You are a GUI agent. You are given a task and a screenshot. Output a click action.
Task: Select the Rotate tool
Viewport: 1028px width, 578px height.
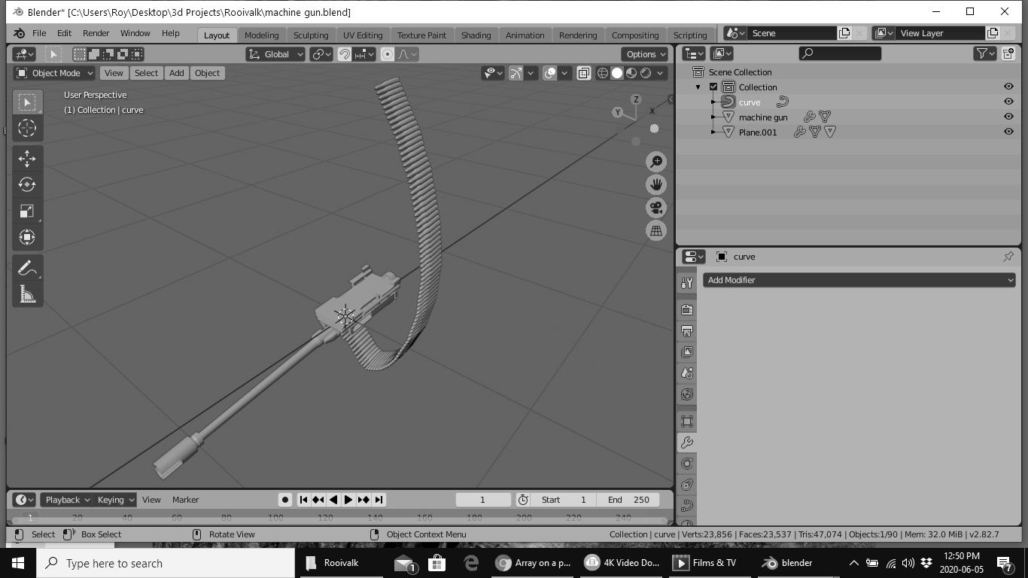[27, 184]
